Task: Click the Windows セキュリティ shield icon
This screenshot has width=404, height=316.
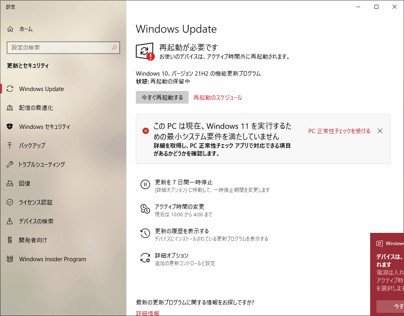Action: pyautogui.click(x=10, y=126)
